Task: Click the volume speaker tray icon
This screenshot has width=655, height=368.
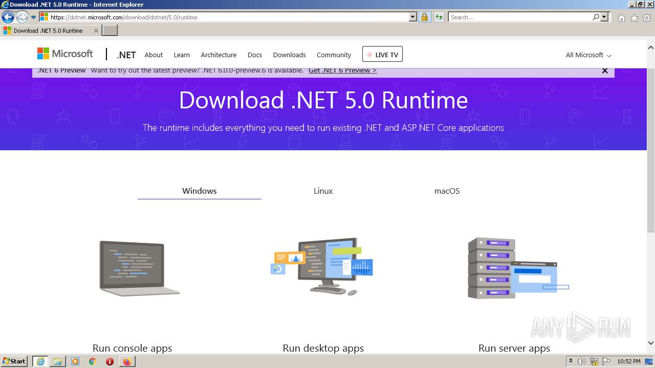Action: point(582,361)
